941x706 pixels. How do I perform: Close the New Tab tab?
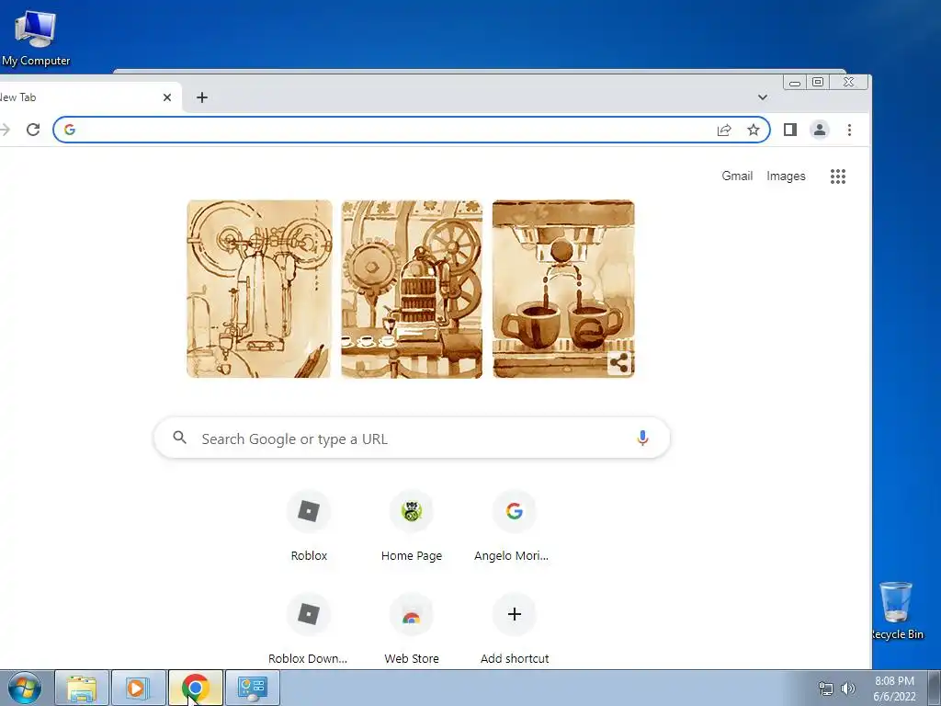(x=167, y=97)
